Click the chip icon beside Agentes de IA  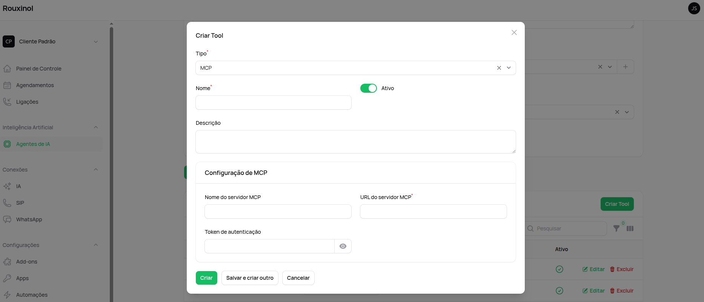pyautogui.click(x=7, y=144)
